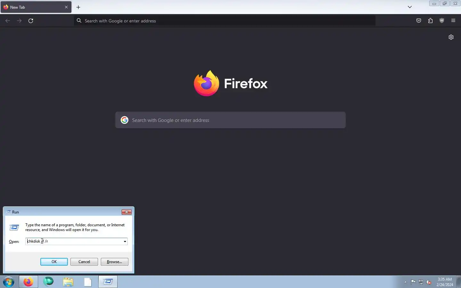Expand the Open combo box history
461x288 pixels.
(x=125, y=242)
